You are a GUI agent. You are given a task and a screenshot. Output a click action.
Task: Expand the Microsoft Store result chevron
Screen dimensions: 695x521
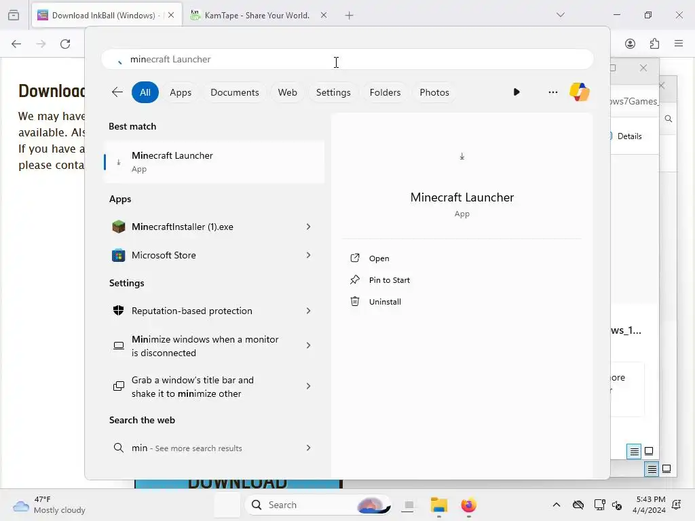(x=309, y=255)
